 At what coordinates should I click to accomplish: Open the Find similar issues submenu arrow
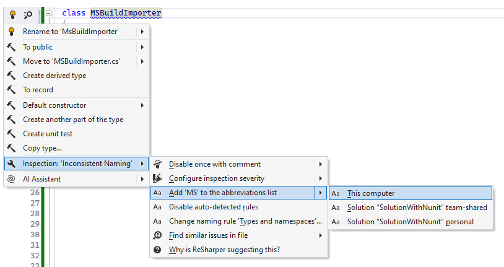pos(320,235)
